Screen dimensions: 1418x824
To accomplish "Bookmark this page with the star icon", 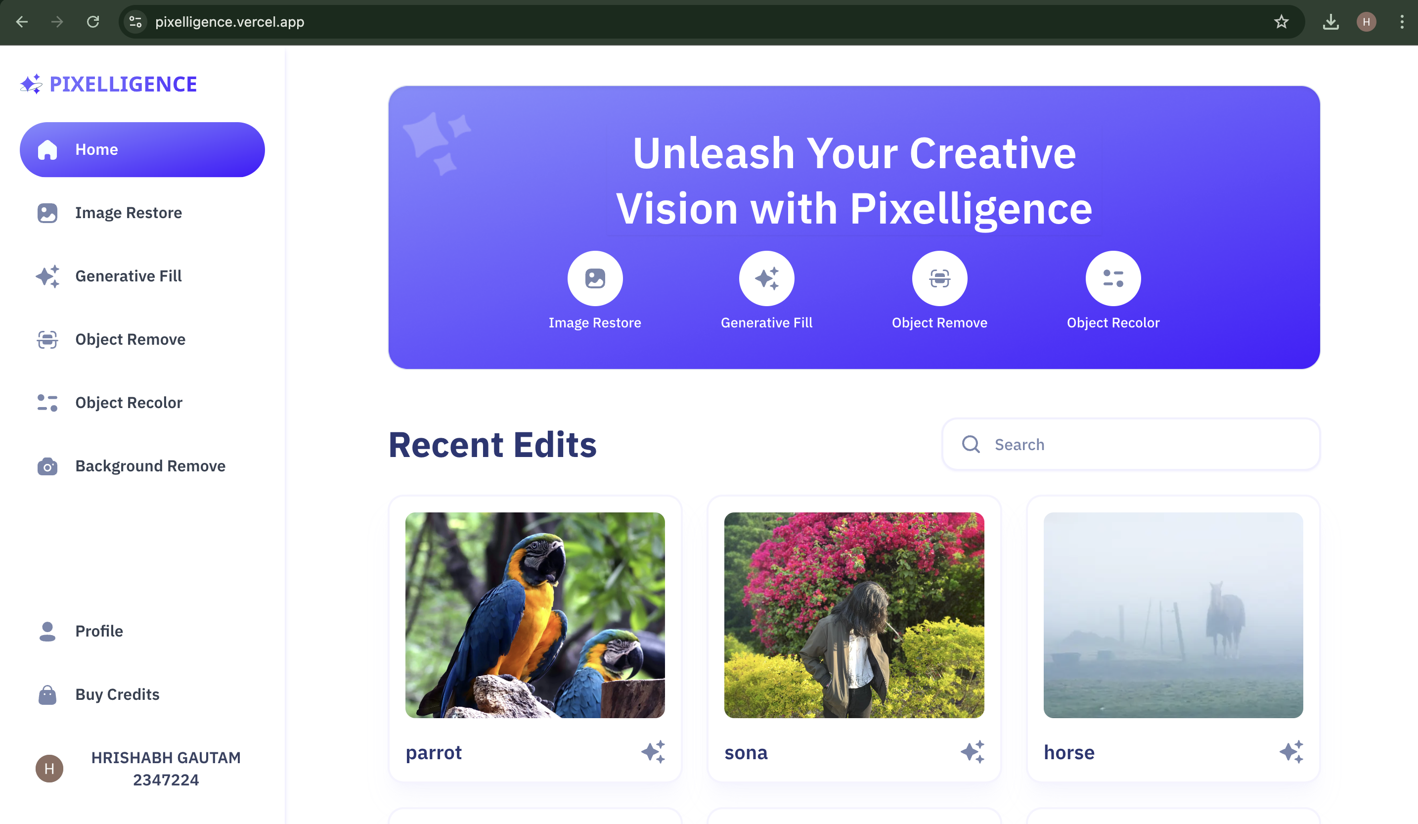I will pyautogui.click(x=1281, y=22).
